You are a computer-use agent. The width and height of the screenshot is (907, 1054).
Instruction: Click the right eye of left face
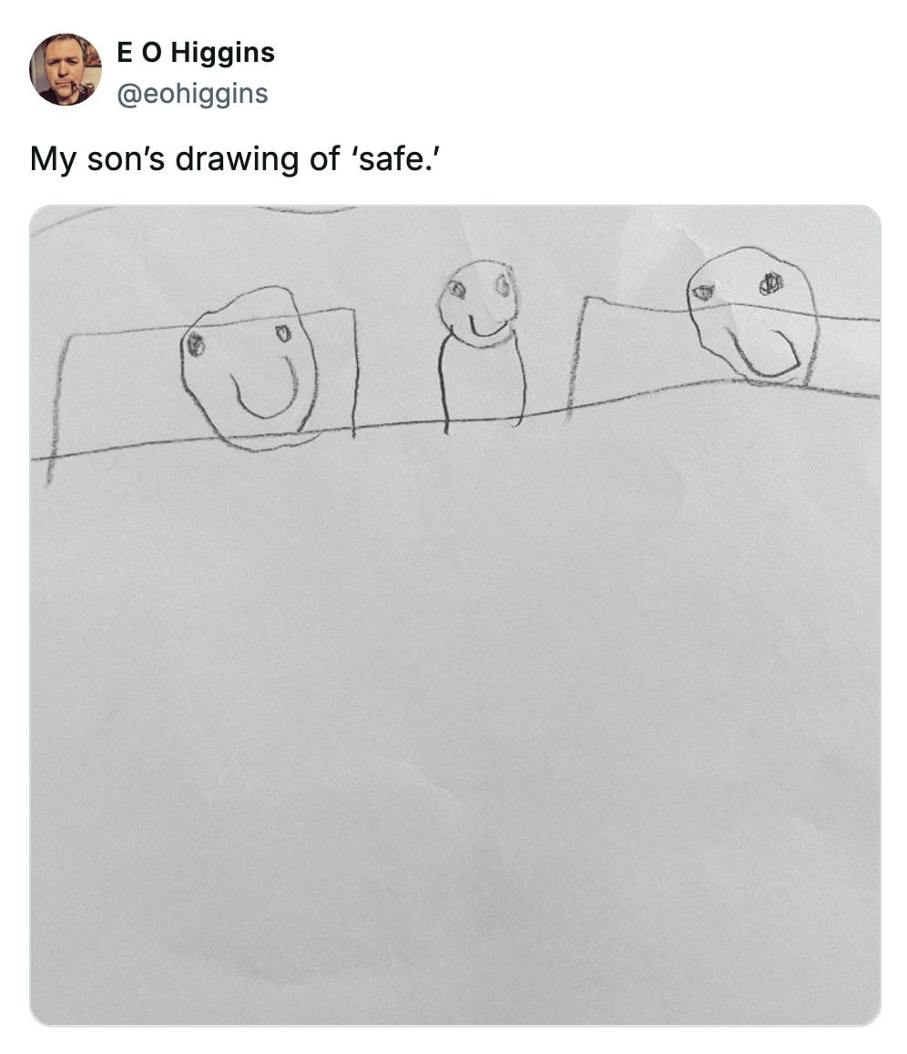point(283,333)
